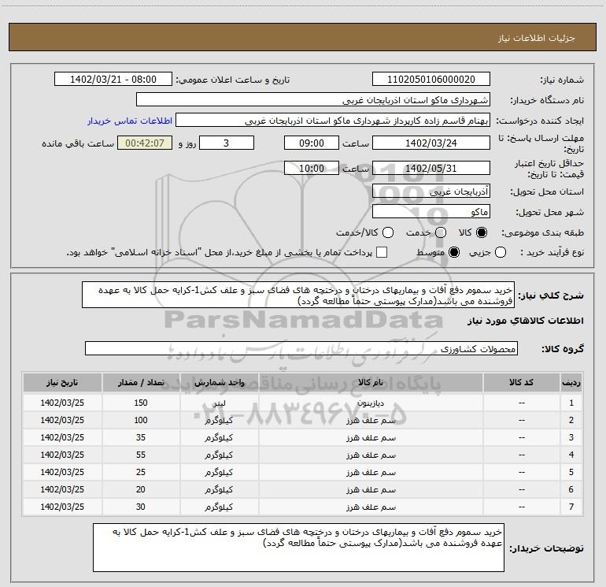This screenshot has width=606, height=587.
Task: Click the تعداد / مقدار column header
Action: pyautogui.click(x=141, y=383)
